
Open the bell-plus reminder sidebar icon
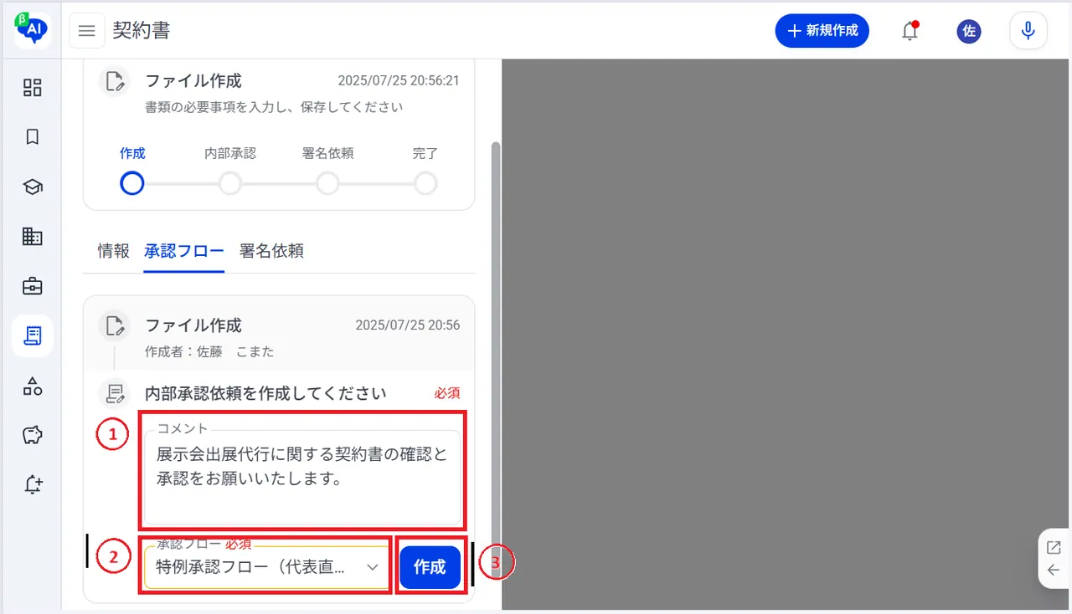33,484
